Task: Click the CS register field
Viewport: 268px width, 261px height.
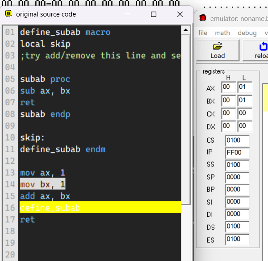Action: 237,141
